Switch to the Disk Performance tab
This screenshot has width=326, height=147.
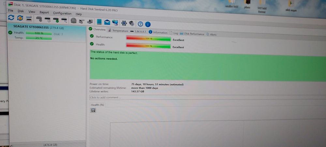[192, 34]
